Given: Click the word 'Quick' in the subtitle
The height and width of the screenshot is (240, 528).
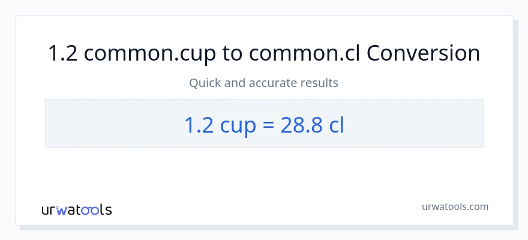Looking at the screenshot, I should [205, 83].
